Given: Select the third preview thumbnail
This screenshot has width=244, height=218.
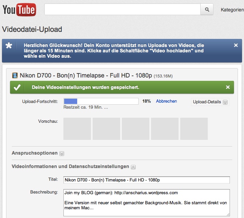Looking at the screenshot, I should click(x=136, y=129).
